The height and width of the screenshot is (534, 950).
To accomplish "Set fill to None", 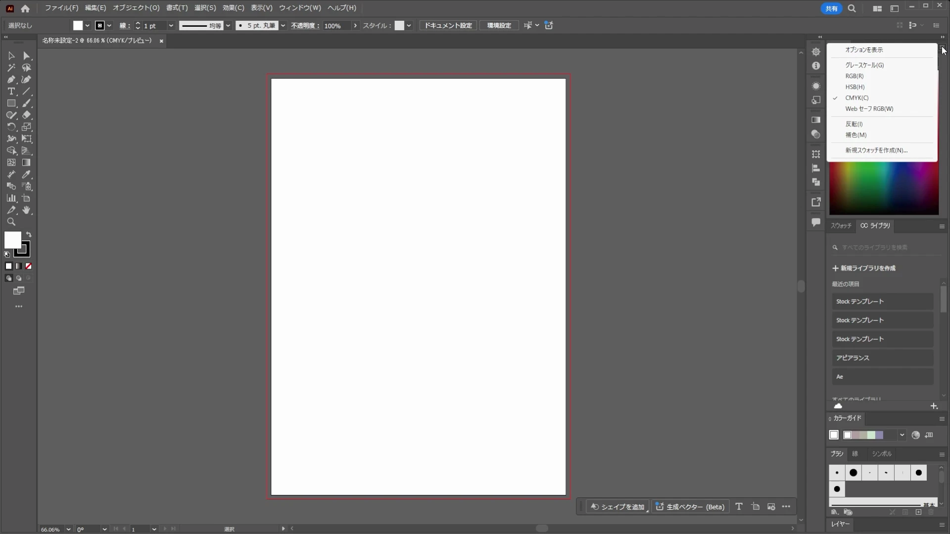I will coord(29,266).
